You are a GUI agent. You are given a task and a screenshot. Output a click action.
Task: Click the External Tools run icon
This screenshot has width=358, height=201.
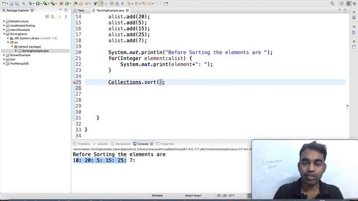point(53,3)
